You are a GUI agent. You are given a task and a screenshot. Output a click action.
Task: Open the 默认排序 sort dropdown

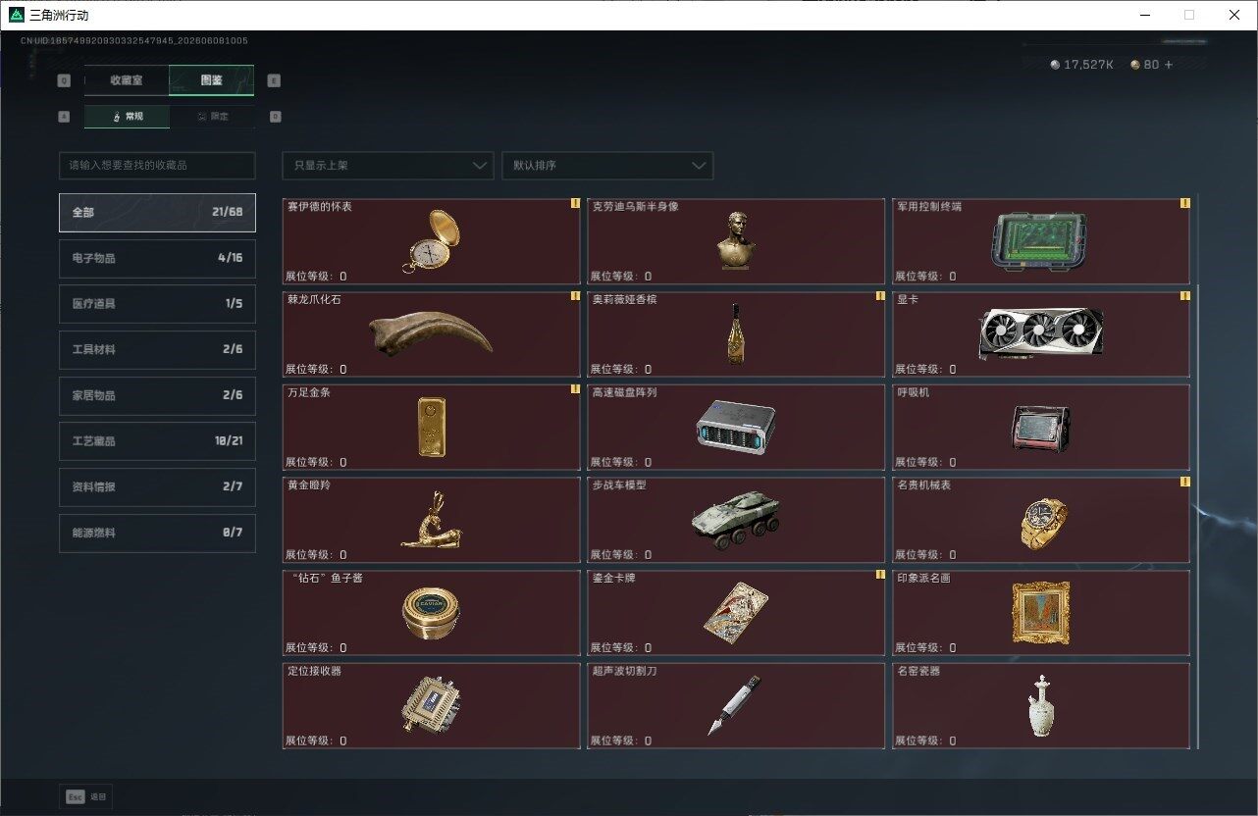click(x=607, y=166)
